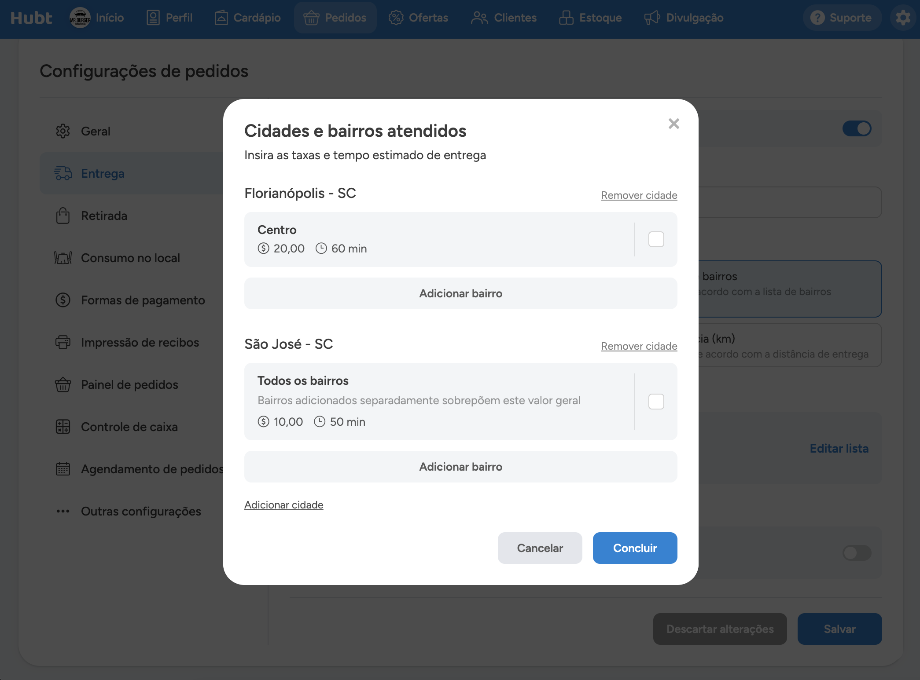This screenshot has height=680, width=920.
Task: Click the Retirada bag icon
Action: point(63,216)
